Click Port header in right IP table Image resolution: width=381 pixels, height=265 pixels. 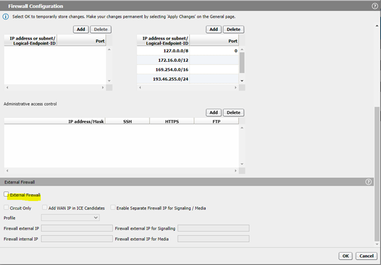214,40
